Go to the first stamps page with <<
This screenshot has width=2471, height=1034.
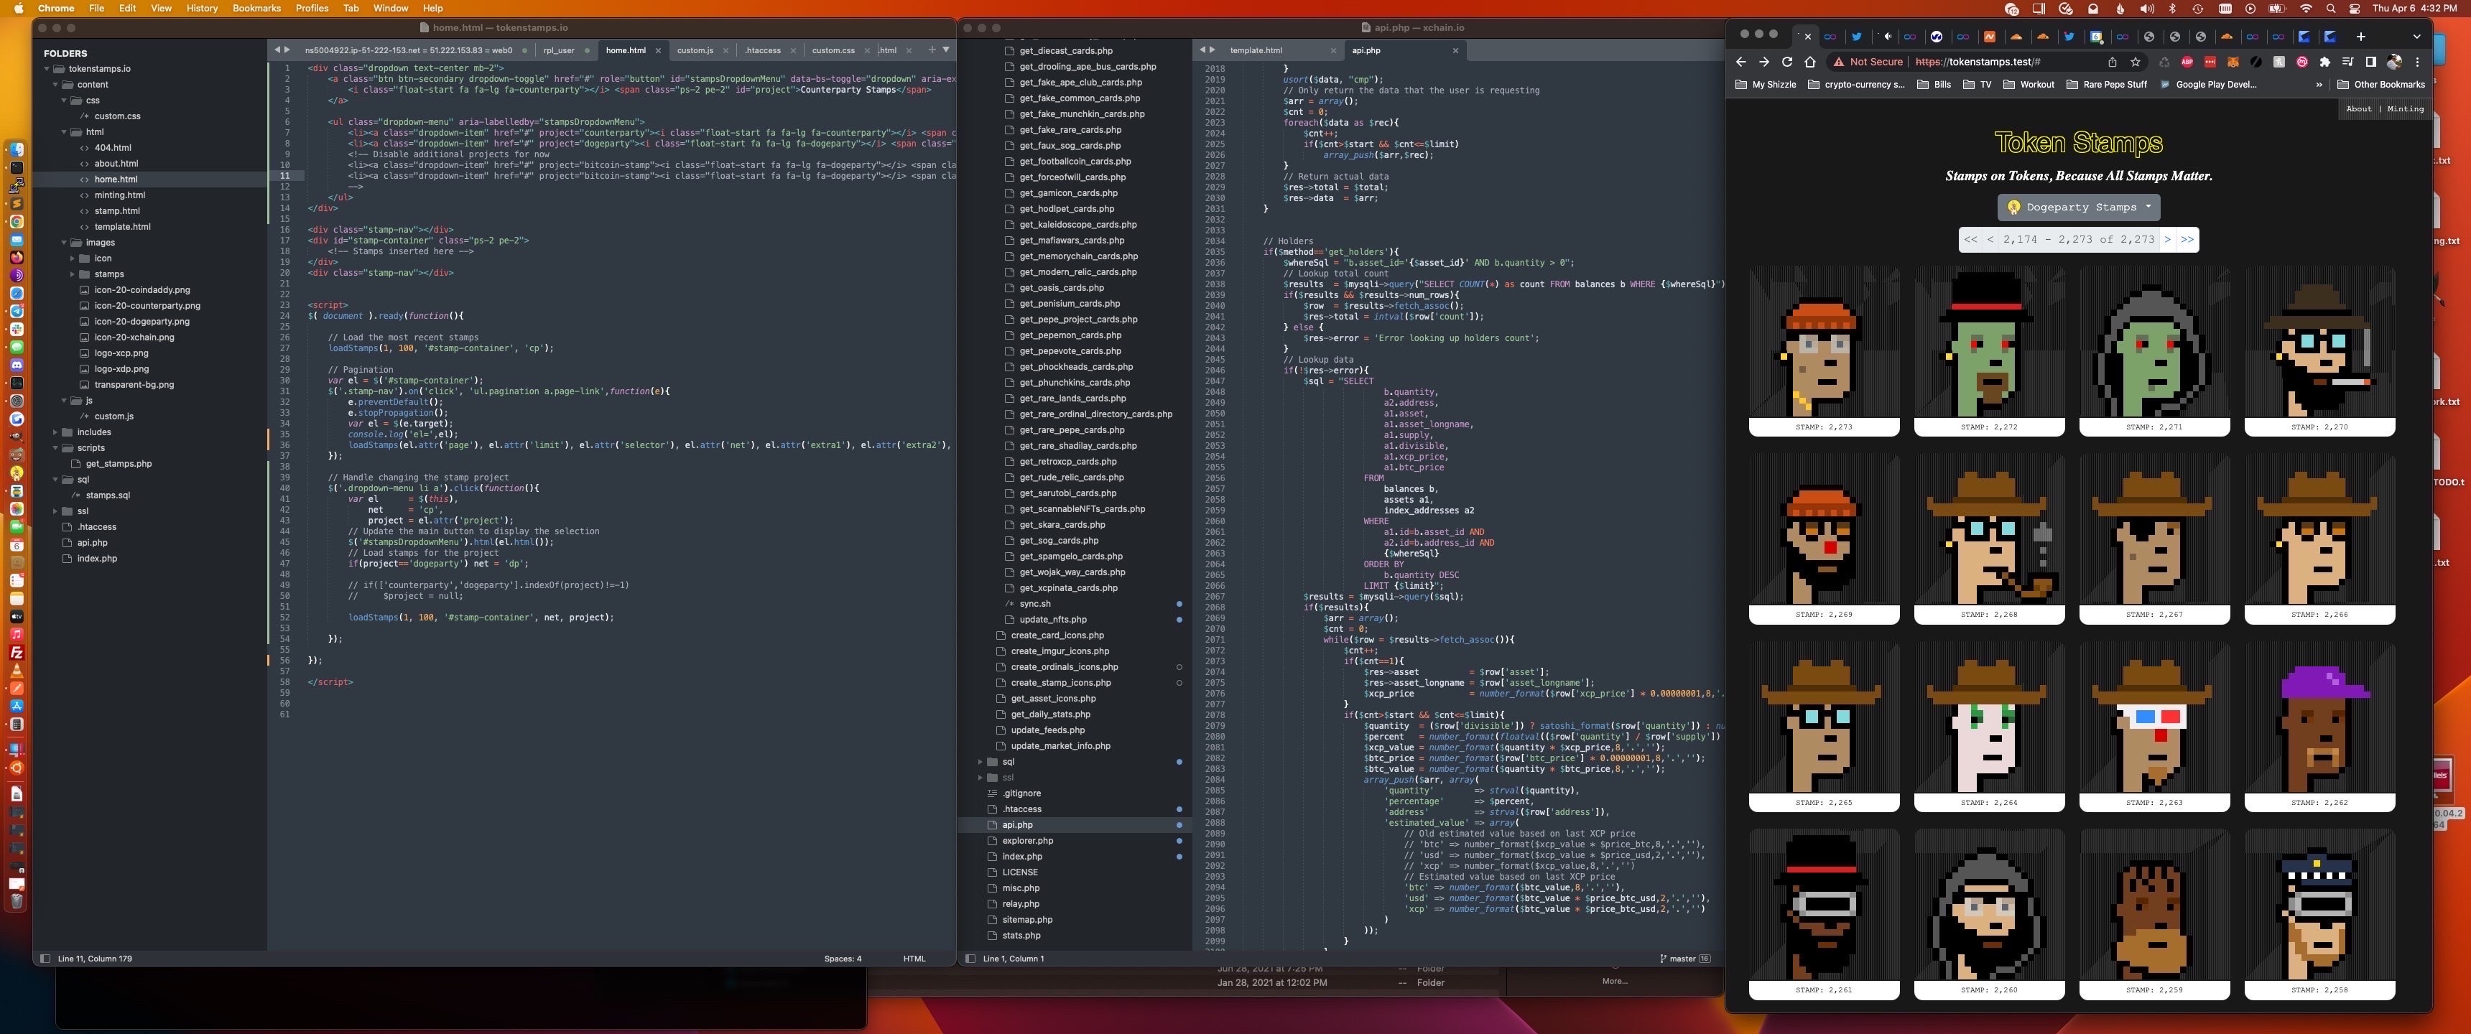click(1970, 240)
